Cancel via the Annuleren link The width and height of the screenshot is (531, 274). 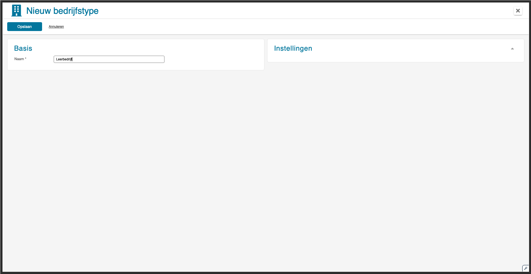click(56, 27)
